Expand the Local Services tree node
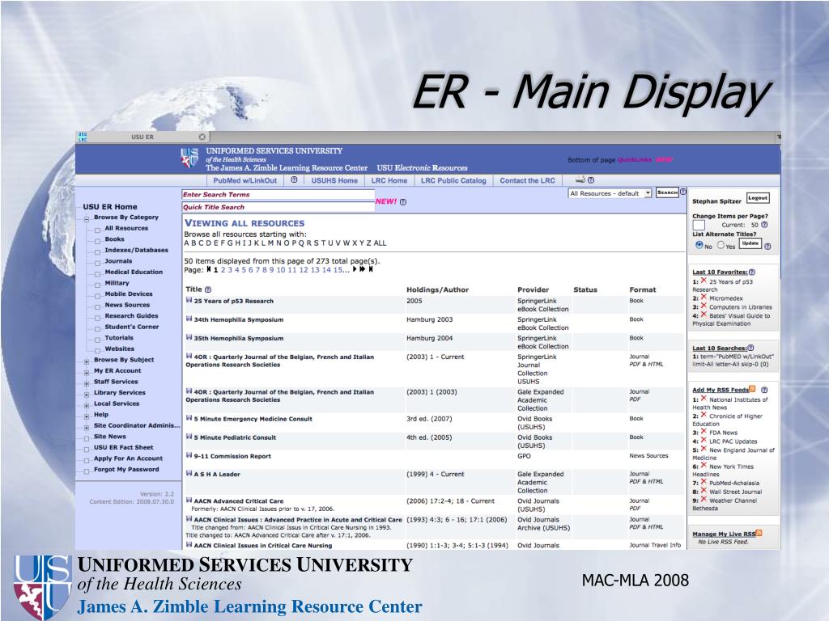This screenshot has width=829, height=621. (86, 406)
